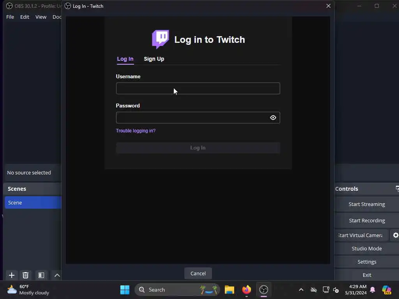Click the Username input field
Screen dimensions: 399x299
click(x=198, y=88)
